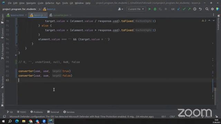The height and width of the screenshot is (124, 221).
Task: Run with coverage icon in the toolbar
Action: 160,9
